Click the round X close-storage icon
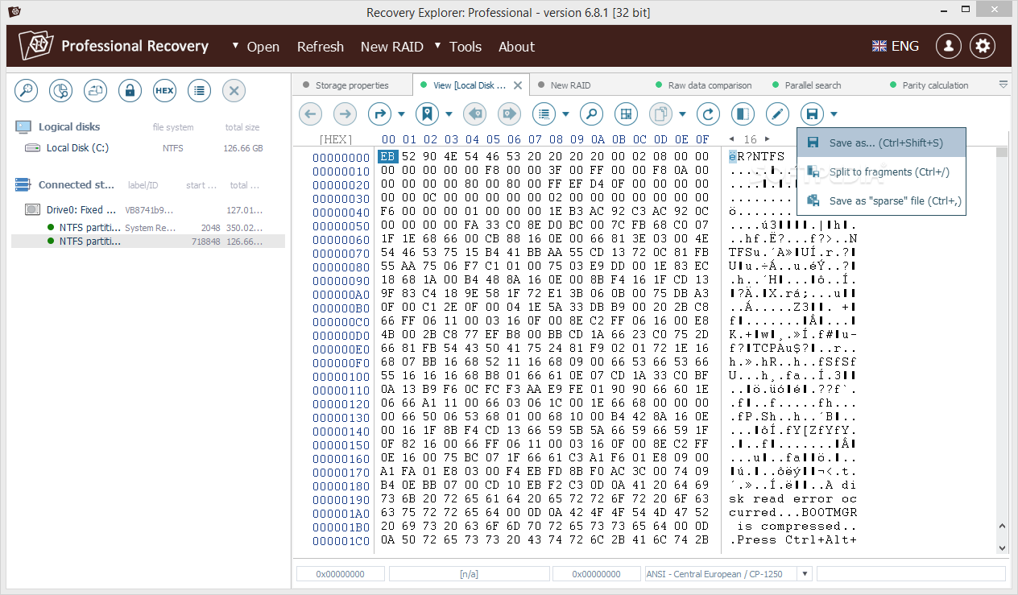 (x=234, y=91)
